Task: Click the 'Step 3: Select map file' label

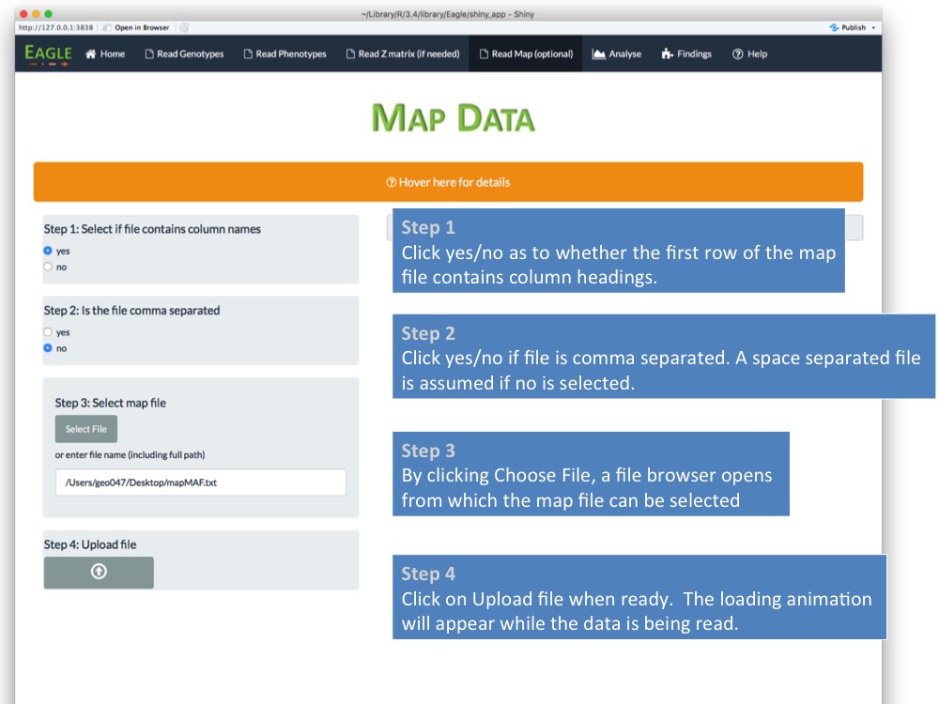Action: (110, 403)
